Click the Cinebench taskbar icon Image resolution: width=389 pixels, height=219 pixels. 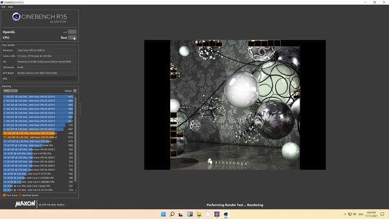[225, 214]
